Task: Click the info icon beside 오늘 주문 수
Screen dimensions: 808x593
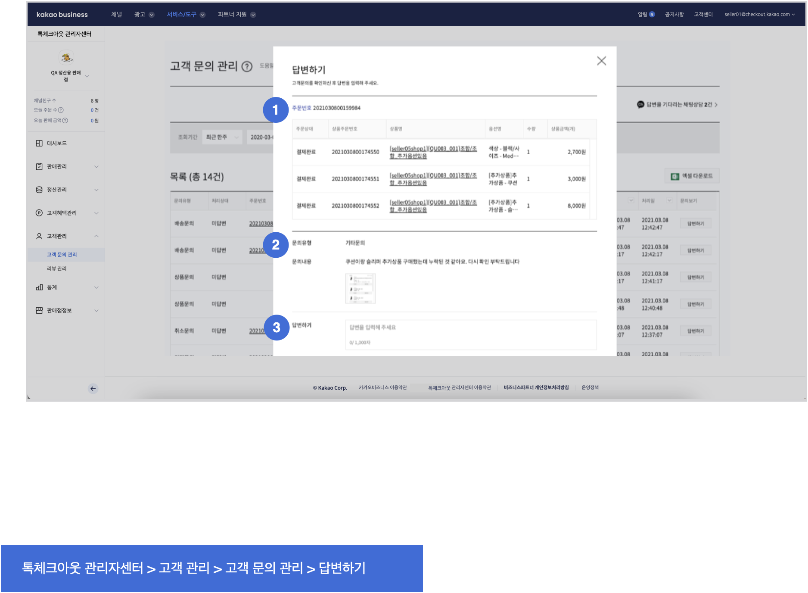Action: (61, 110)
